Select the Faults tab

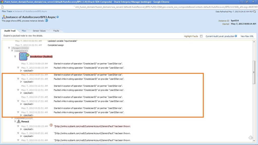56,31
